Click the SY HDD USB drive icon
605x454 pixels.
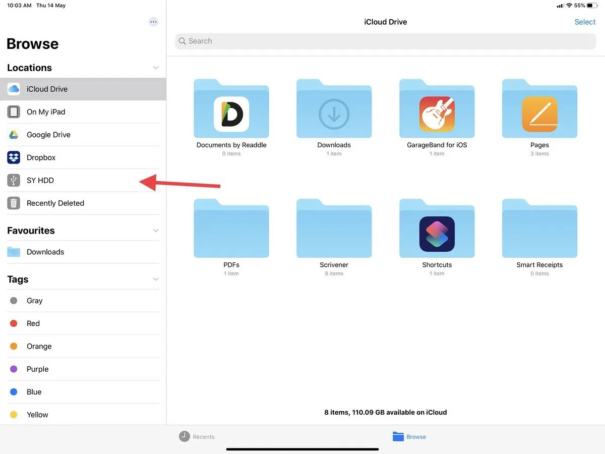tap(14, 180)
